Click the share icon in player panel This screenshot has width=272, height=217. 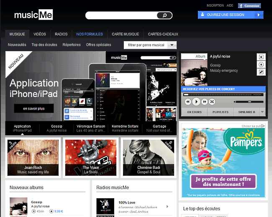tap(261, 72)
